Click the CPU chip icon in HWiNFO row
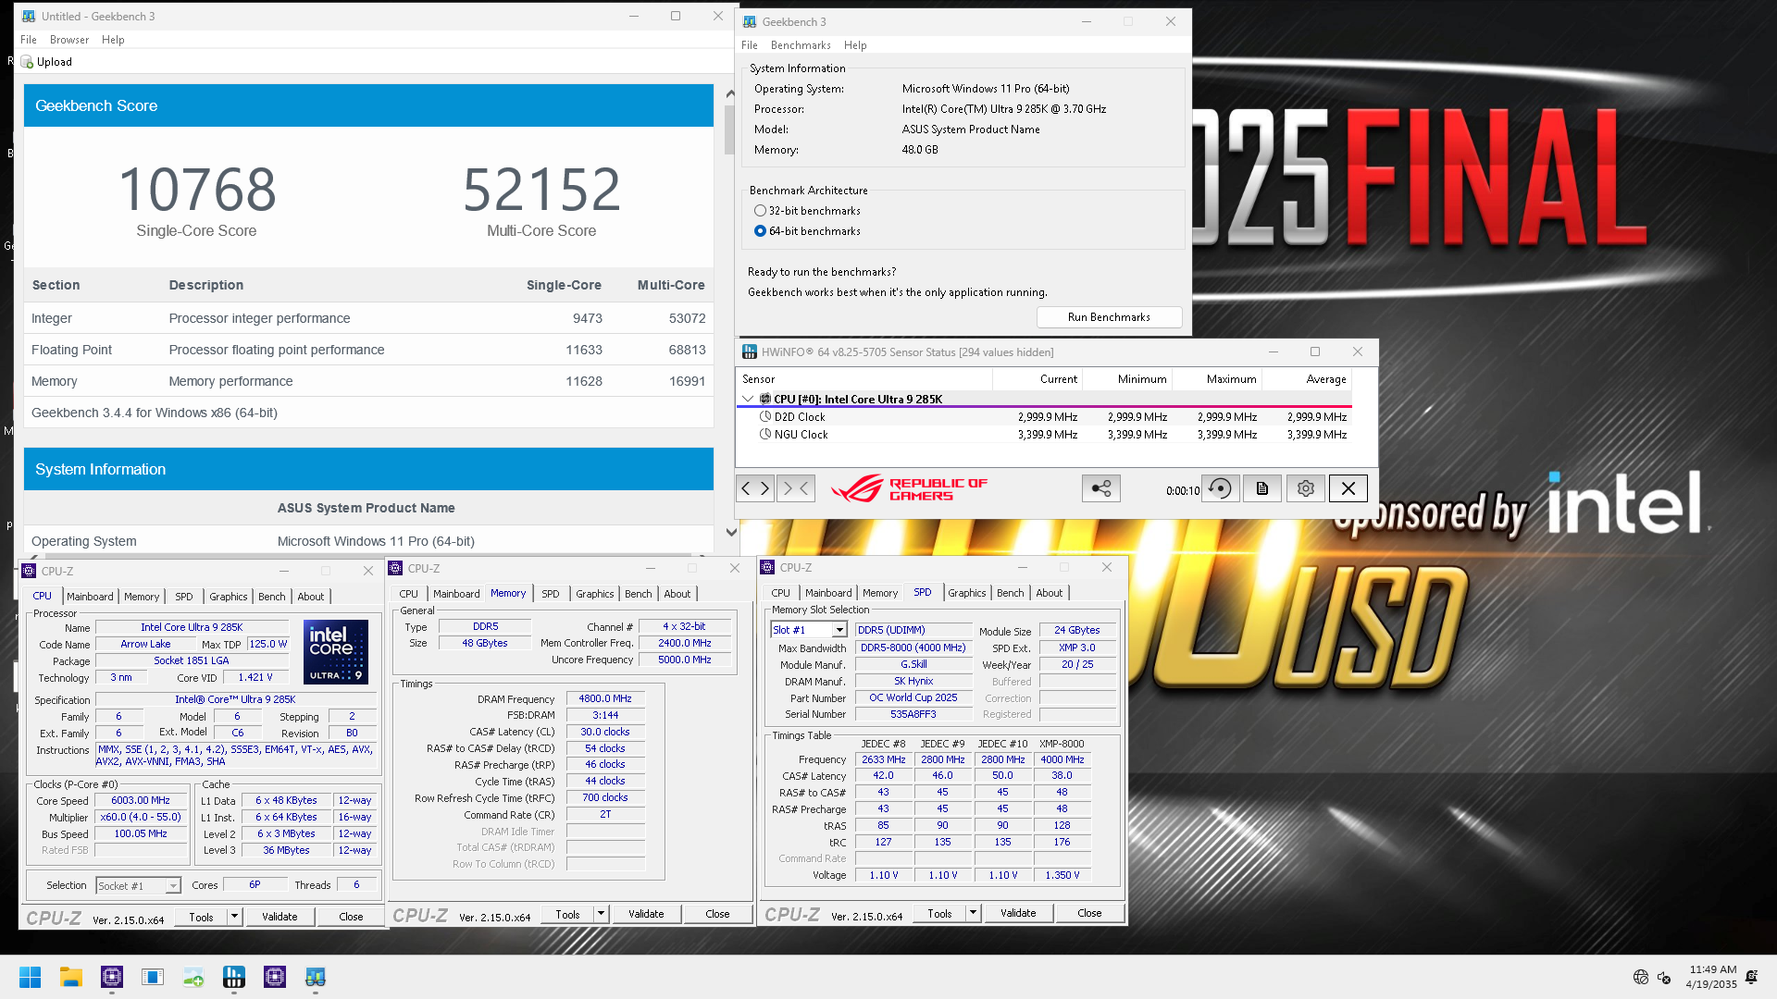This screenshot has height=999, width=1777. coord(765,399)
